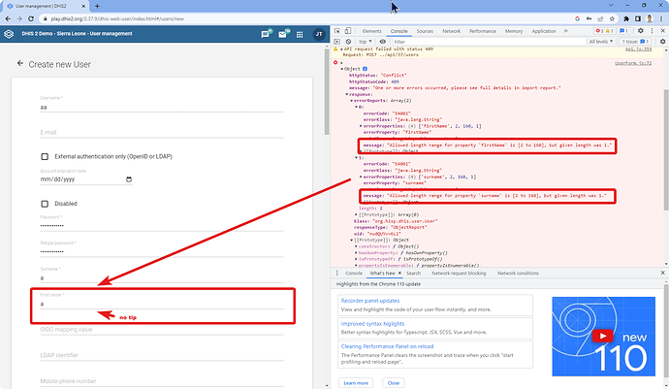Click the E-mail input field

click(x=162, y=133)
